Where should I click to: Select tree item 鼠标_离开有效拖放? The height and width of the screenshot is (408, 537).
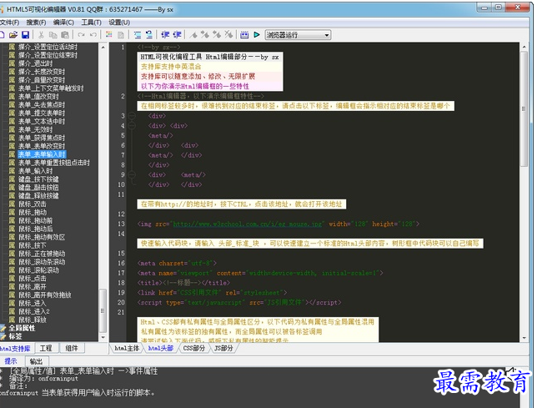click(x=44, y=295)
